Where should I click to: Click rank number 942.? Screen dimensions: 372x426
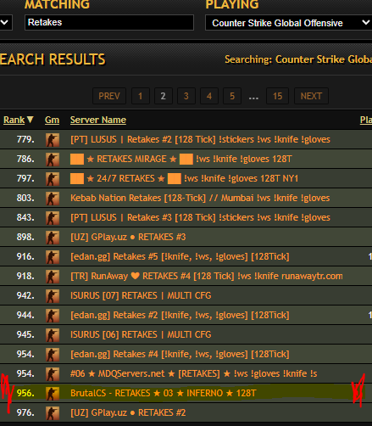pyautogui.click(x=25, y=295)
